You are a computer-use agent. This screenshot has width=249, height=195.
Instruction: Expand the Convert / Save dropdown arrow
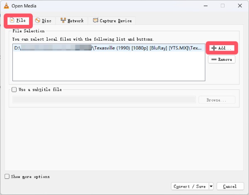click(x=211, y=186)
